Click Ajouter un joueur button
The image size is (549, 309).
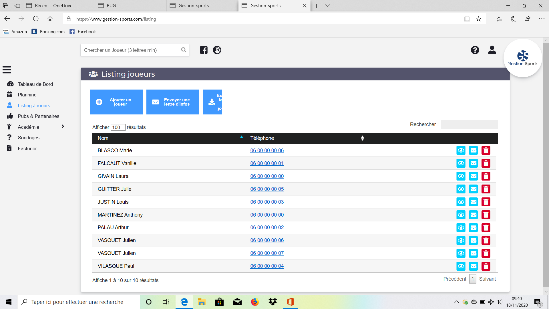[116, 102]
